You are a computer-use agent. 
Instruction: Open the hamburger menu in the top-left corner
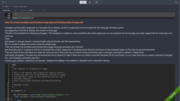click(x=4, y=2)
